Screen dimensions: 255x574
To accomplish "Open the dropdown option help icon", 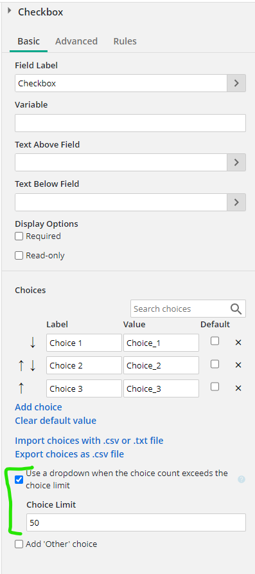I will point(241,479).
